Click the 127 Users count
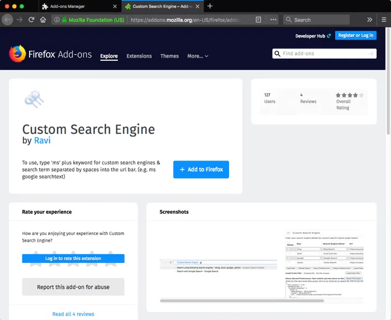This screenshot has width=391, height=320. (x=270, y=98)
